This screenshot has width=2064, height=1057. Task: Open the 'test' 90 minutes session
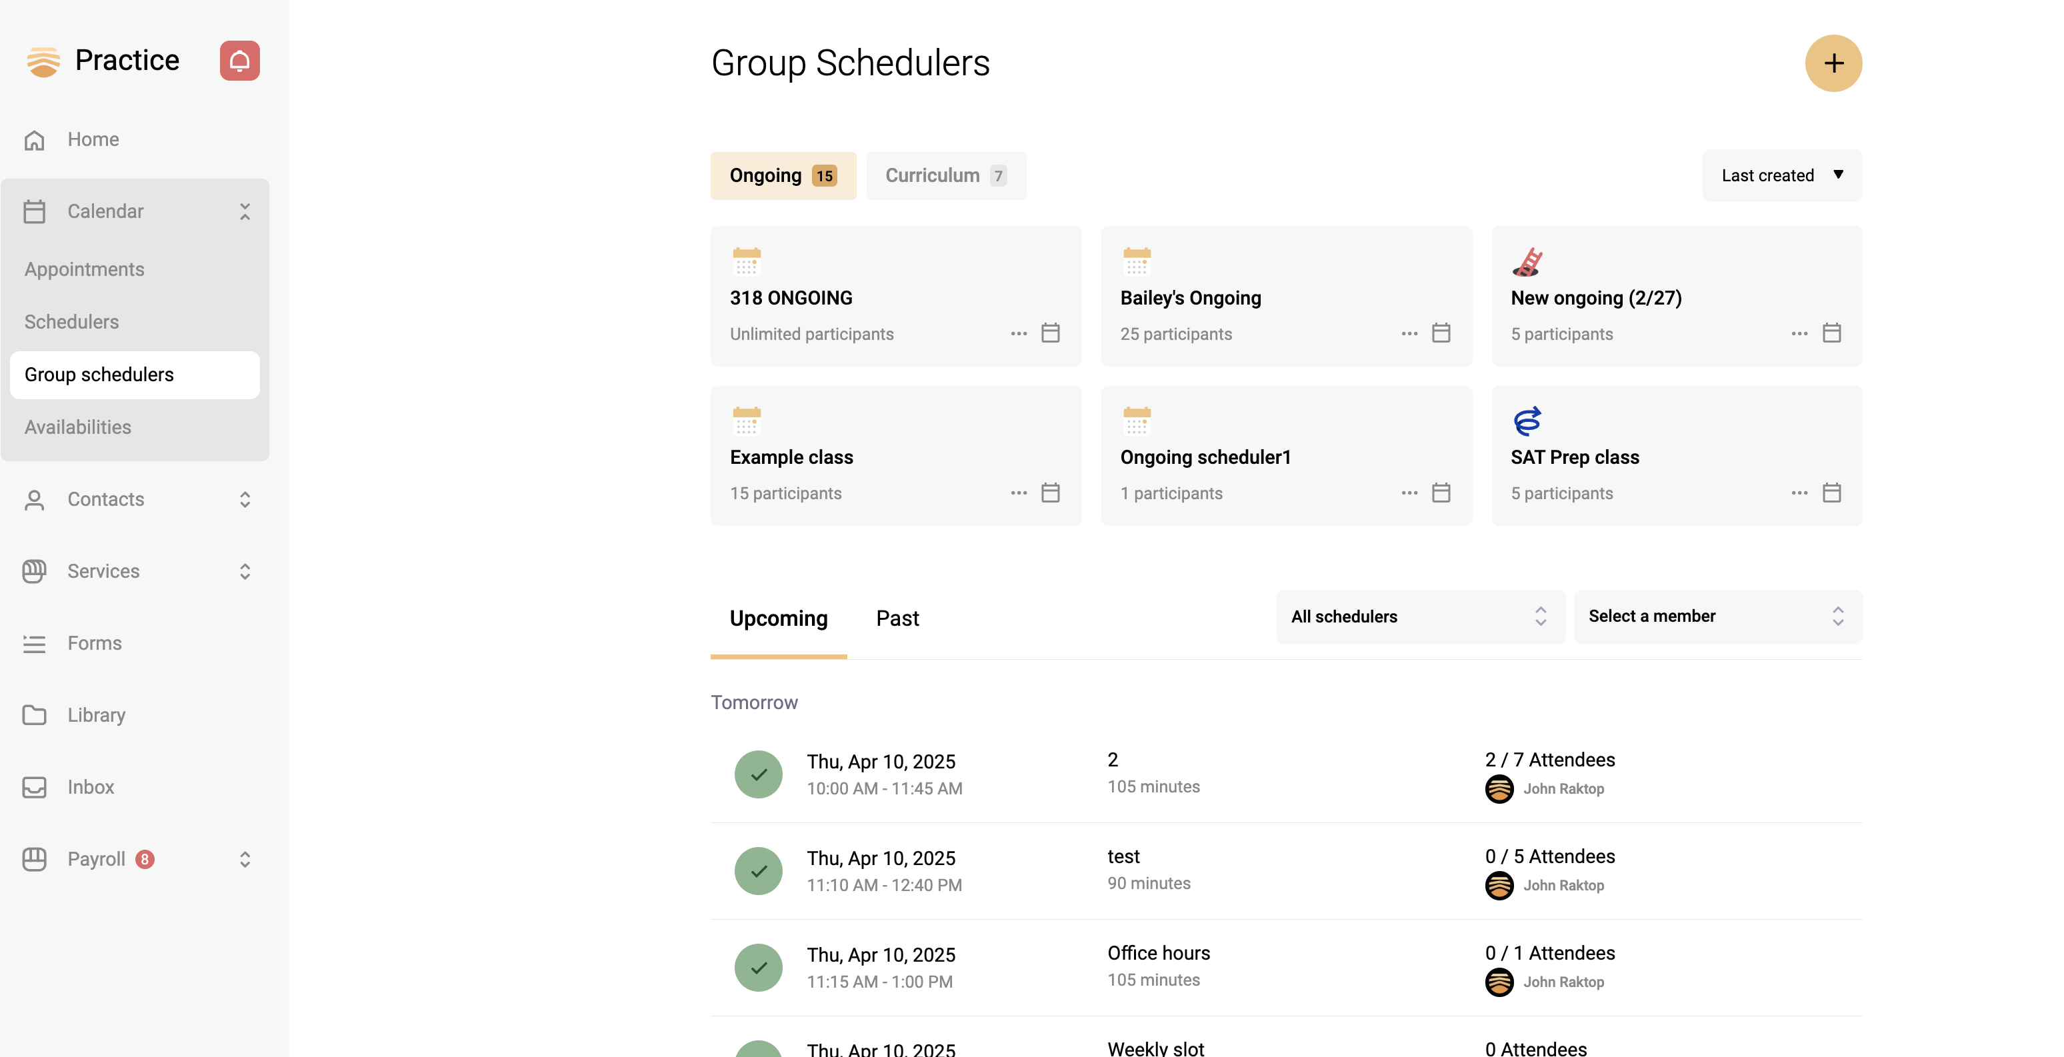1286,871
